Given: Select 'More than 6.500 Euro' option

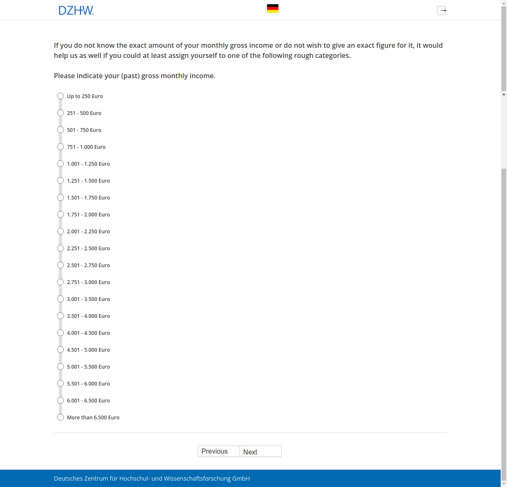Looking at the screenshot, I should tap(60, 418).
